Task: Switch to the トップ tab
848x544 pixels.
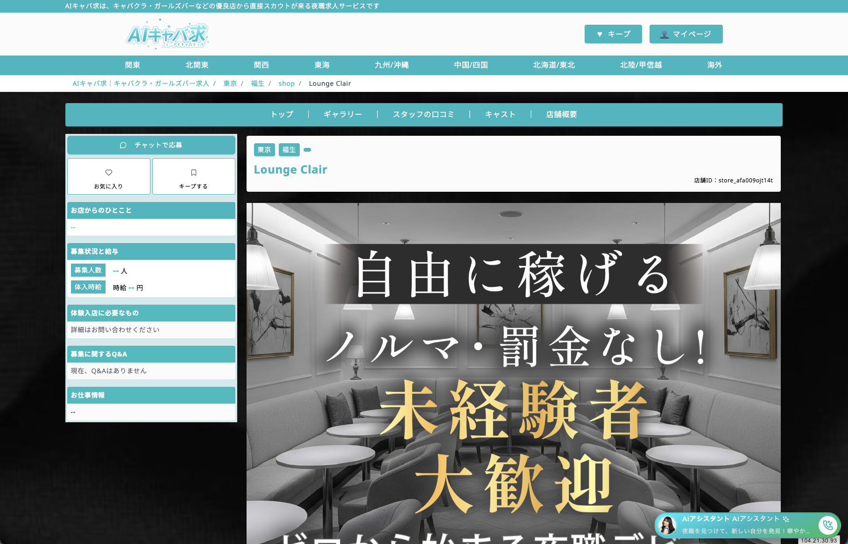Action: 282,115
